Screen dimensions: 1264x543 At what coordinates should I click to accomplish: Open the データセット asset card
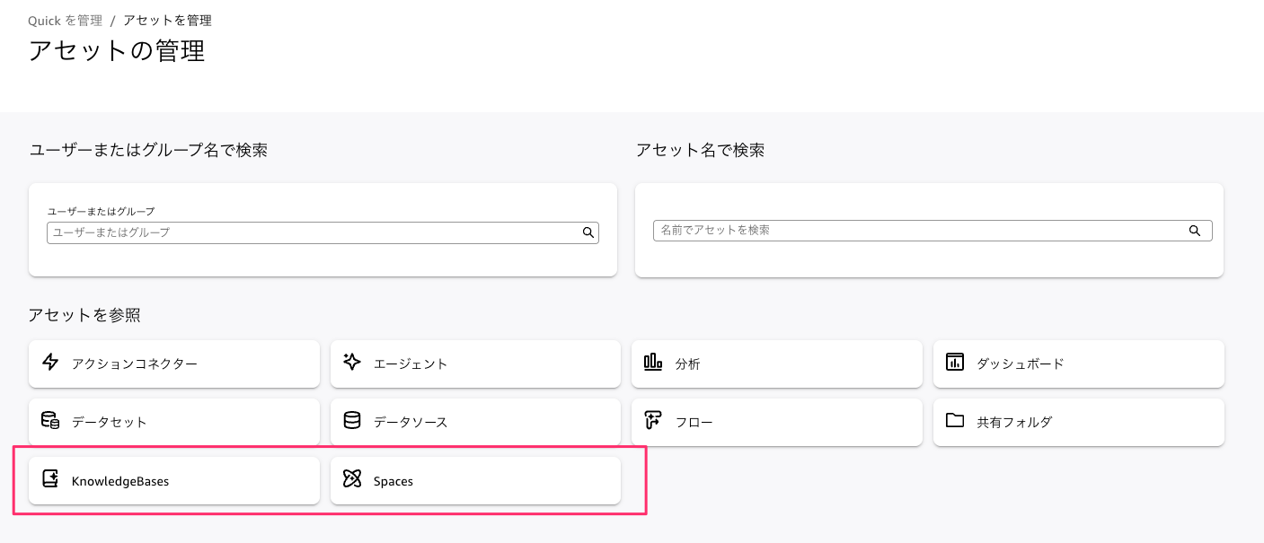174,422
